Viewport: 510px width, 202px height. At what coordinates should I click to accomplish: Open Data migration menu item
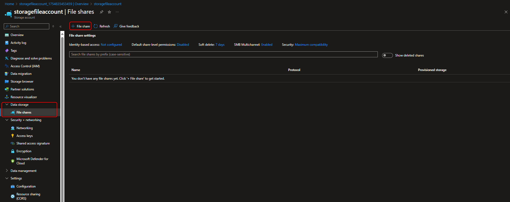(21, 74)
